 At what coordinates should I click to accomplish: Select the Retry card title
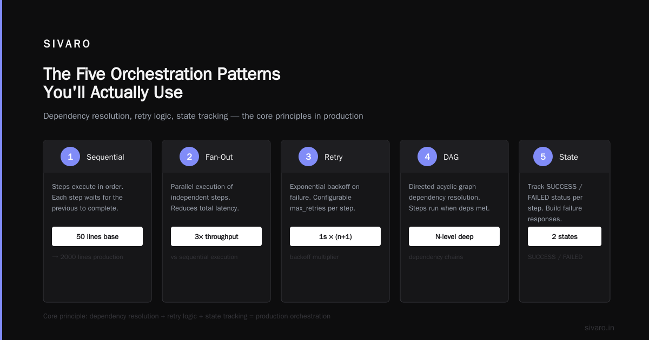[333, 157]
